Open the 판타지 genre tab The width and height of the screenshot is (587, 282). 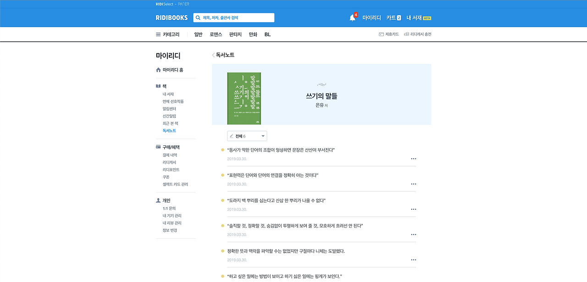point(235,34)
